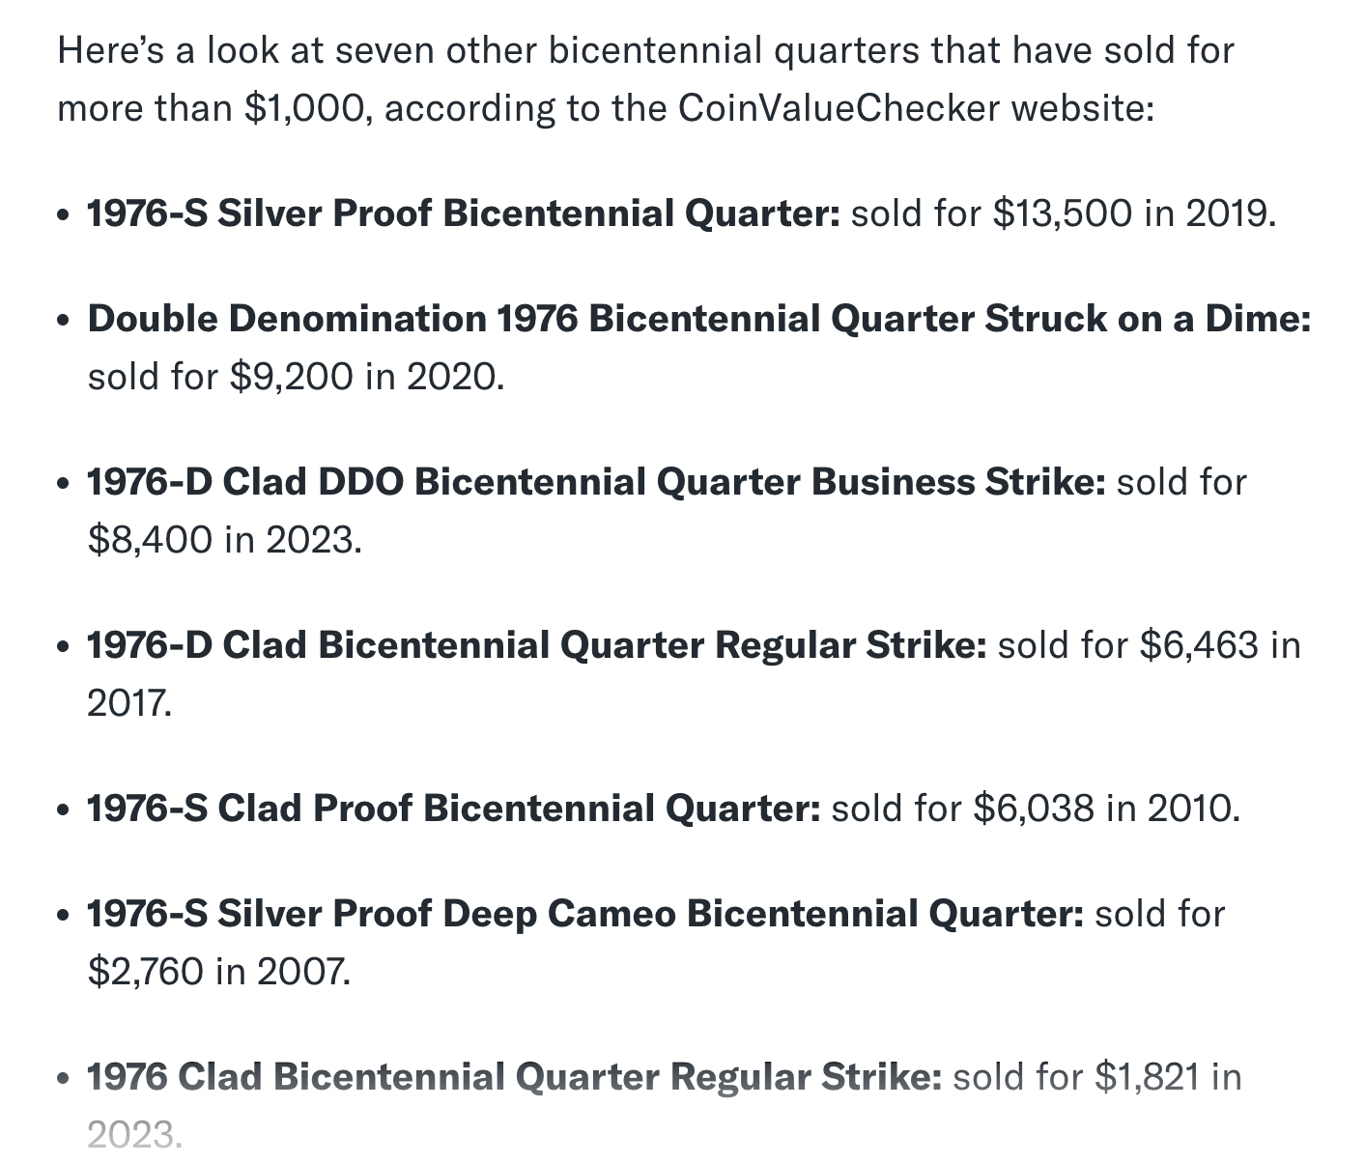
Task: Click the faded "2023." text at bottom
Action: tap(134, 1134)
